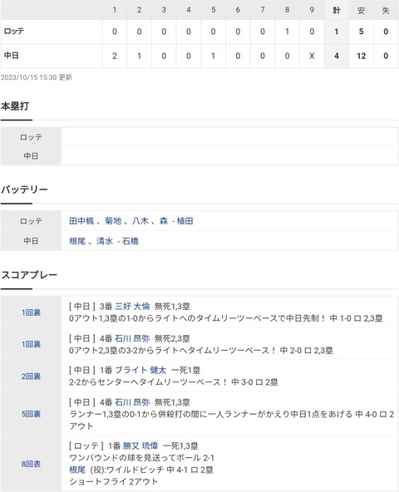Open player 三好 大倫 in 1回裏 play
The height and width of the screenshot is (492, 399).
click(132, 306)
